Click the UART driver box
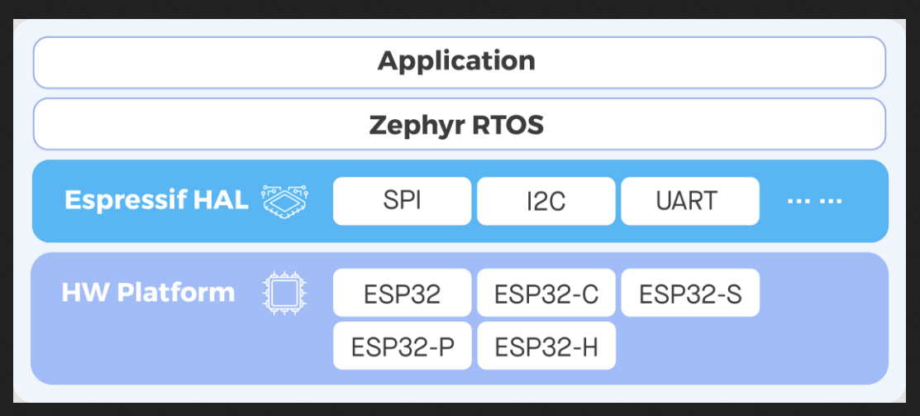Viewport: 920px width, 416px height. (x=690, y=201)
